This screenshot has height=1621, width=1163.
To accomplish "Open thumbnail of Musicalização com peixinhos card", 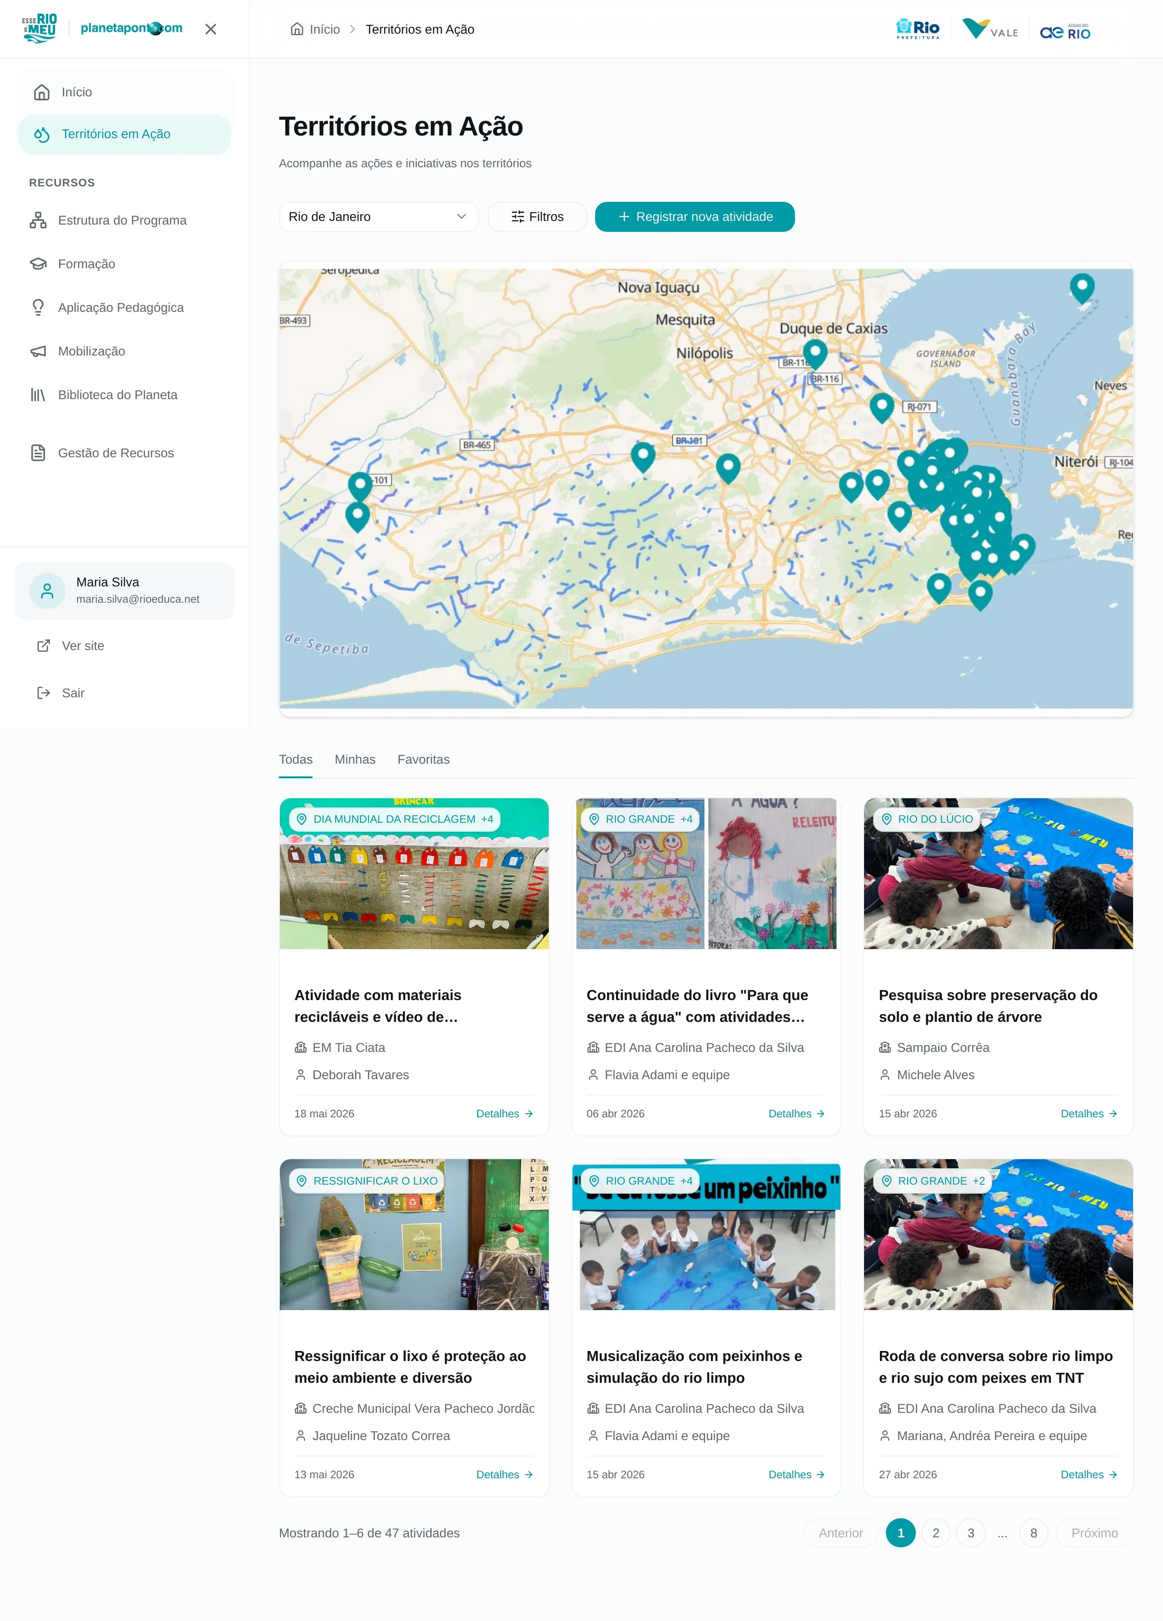I will pyautogui.click(x=706, y=1234).
